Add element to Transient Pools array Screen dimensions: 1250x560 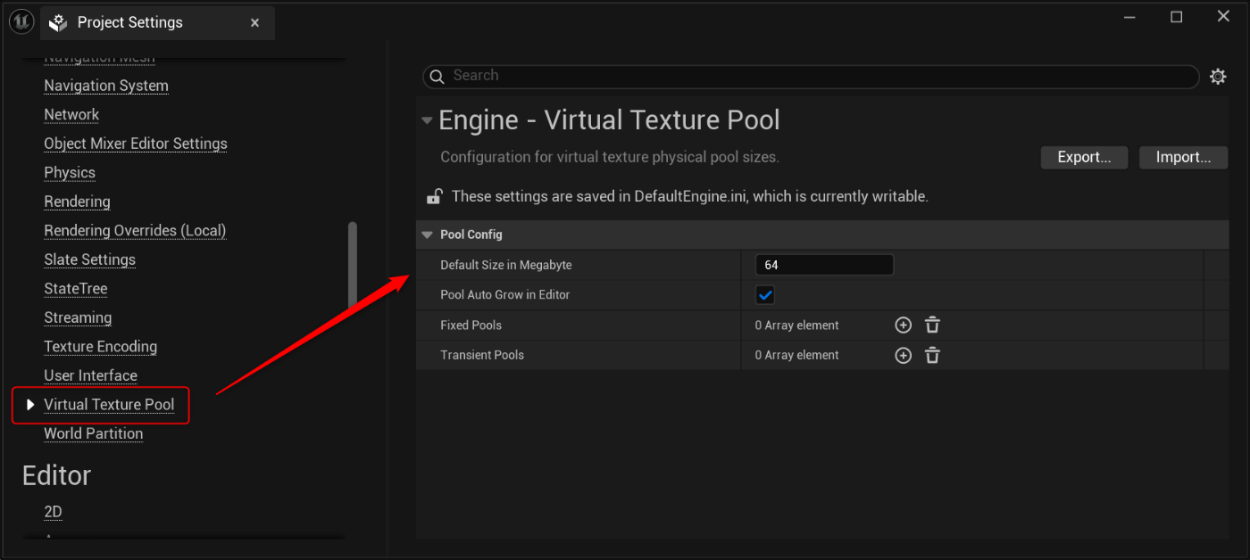coord(903,355)
